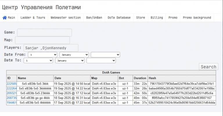Open game ID 222264
Screen dimensions: 223x116
(x=12, y=88)
